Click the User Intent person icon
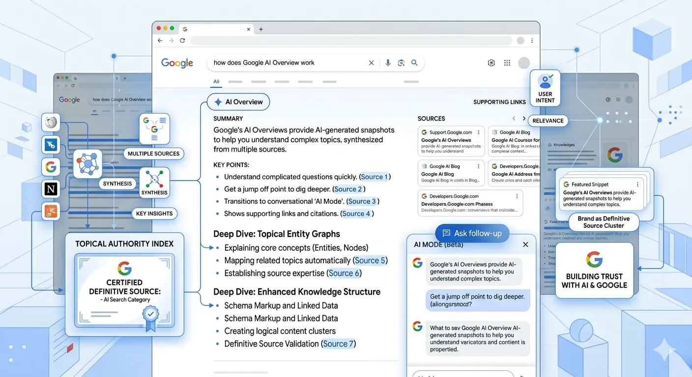Screen dimensions: 692x377 (x=545, y=81)
